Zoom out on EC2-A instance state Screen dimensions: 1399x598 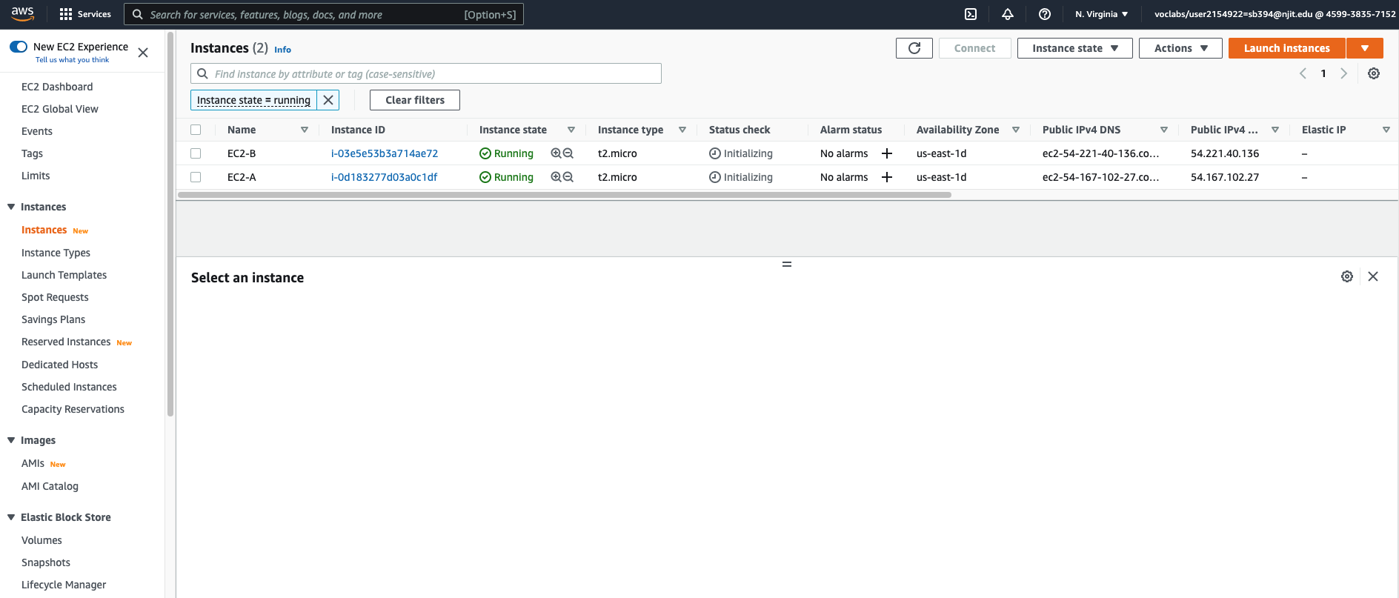click(568, 177)
